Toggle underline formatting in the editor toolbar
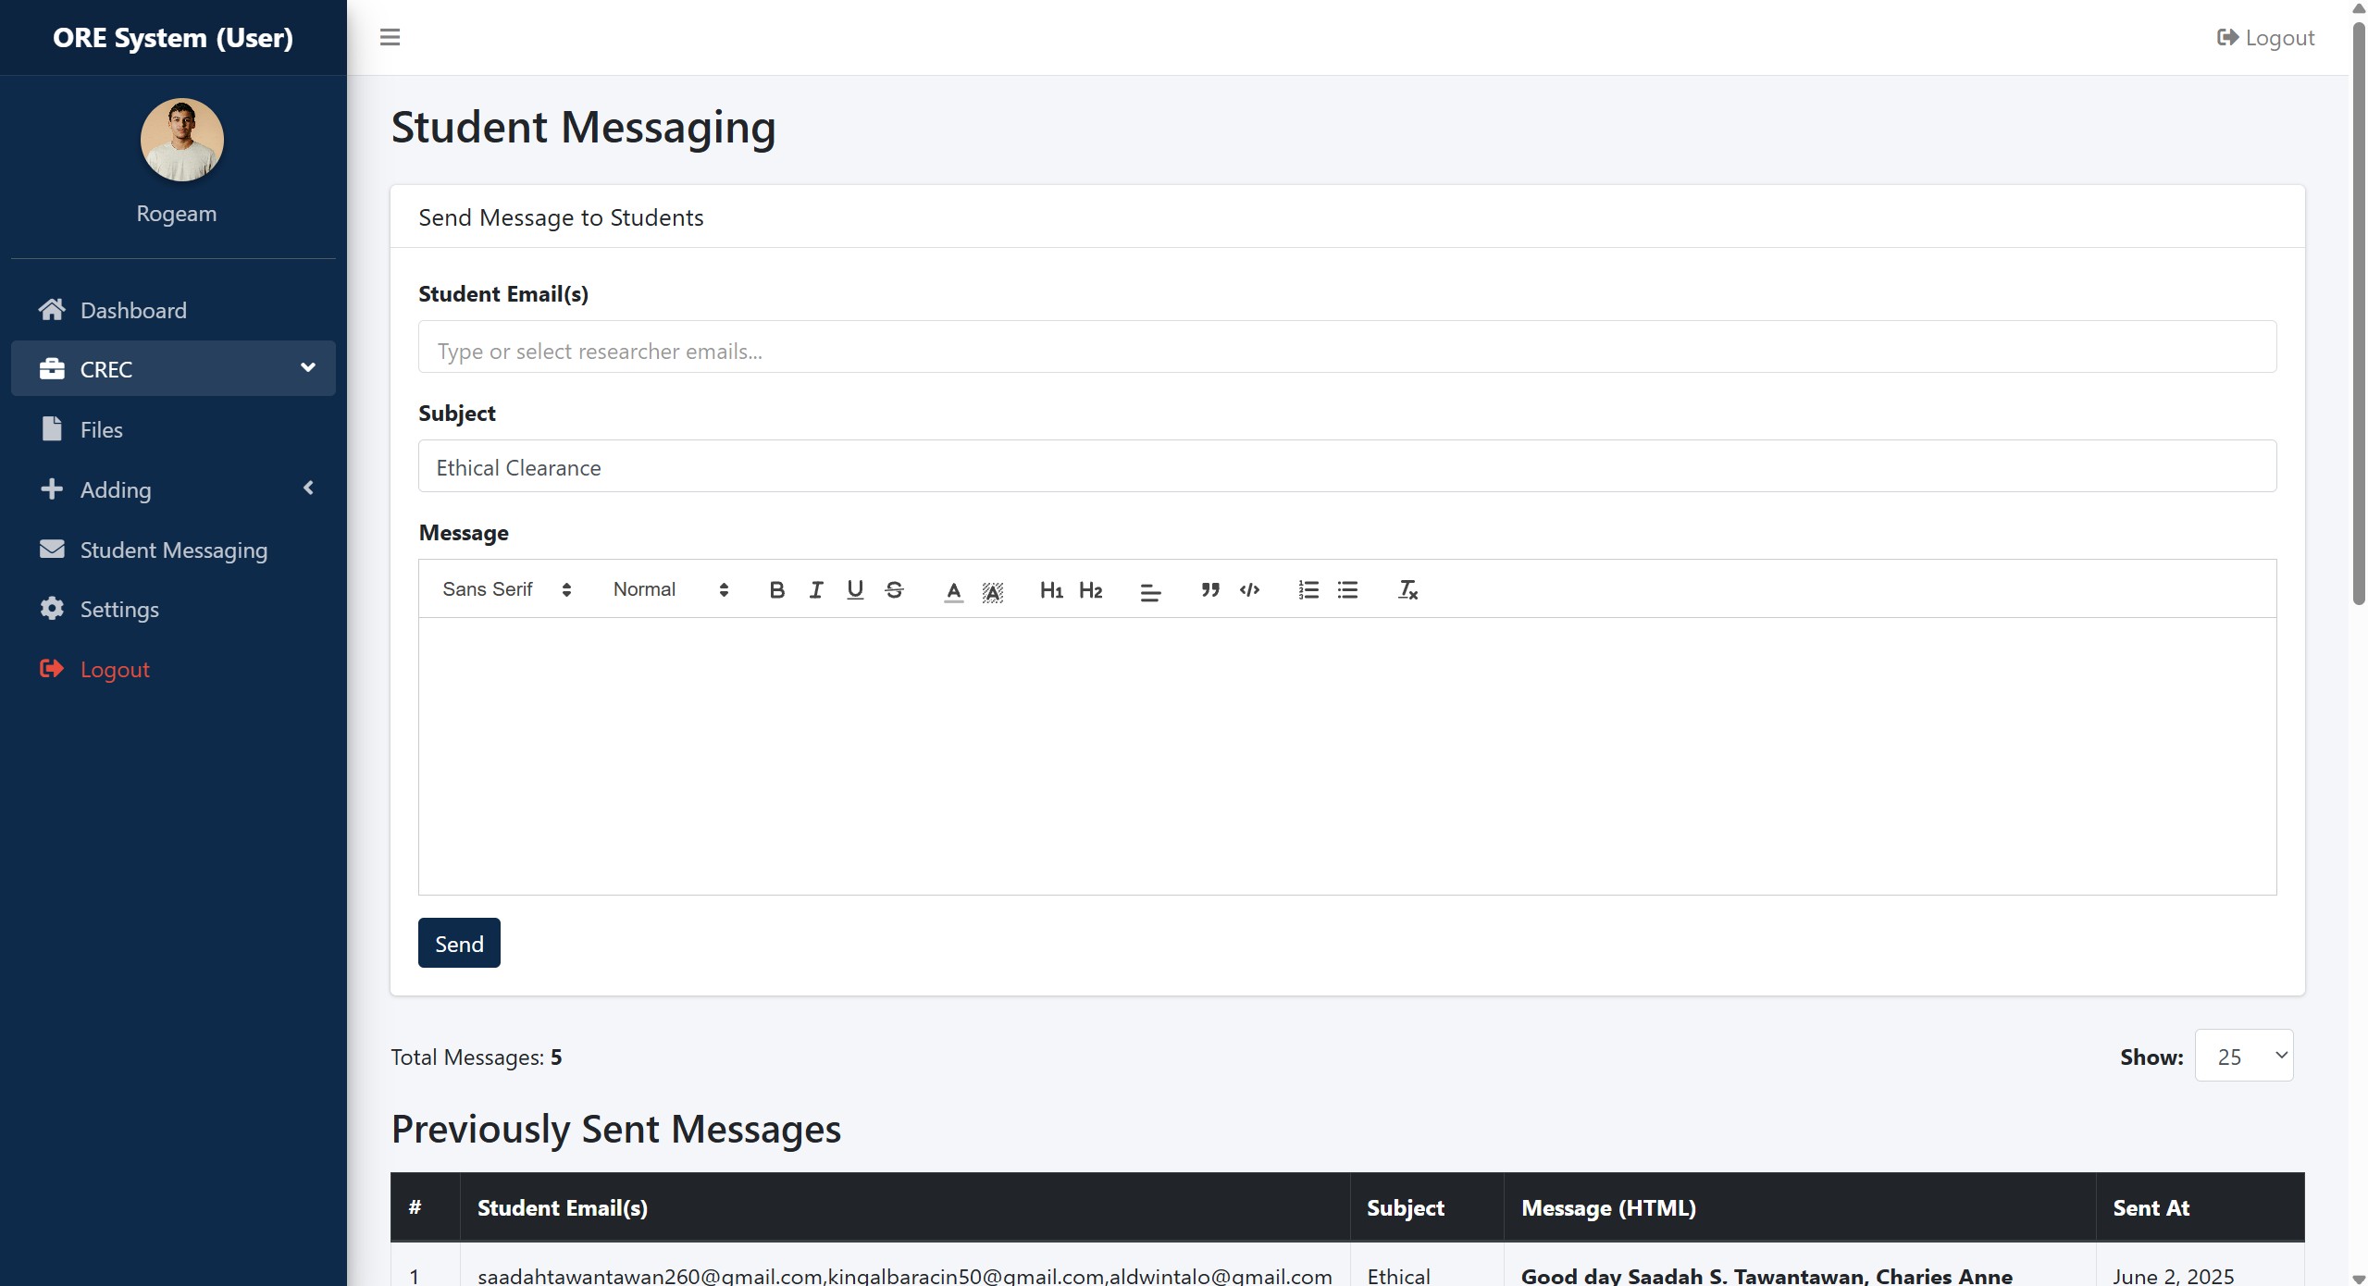 [855, 590]
